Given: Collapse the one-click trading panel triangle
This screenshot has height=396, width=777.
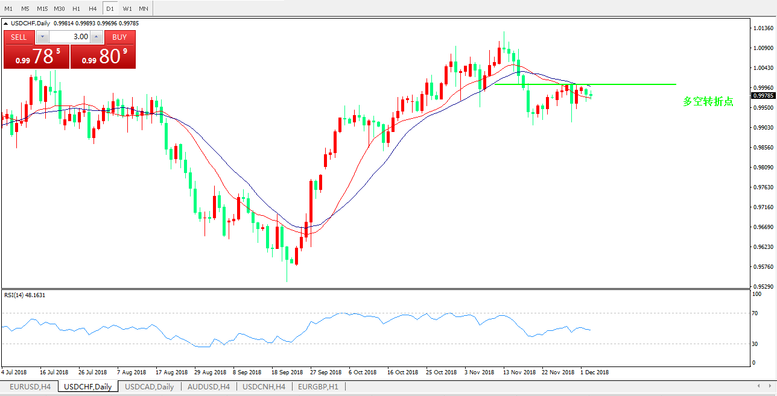Looking at the screenshot, I should pos(6,24).
